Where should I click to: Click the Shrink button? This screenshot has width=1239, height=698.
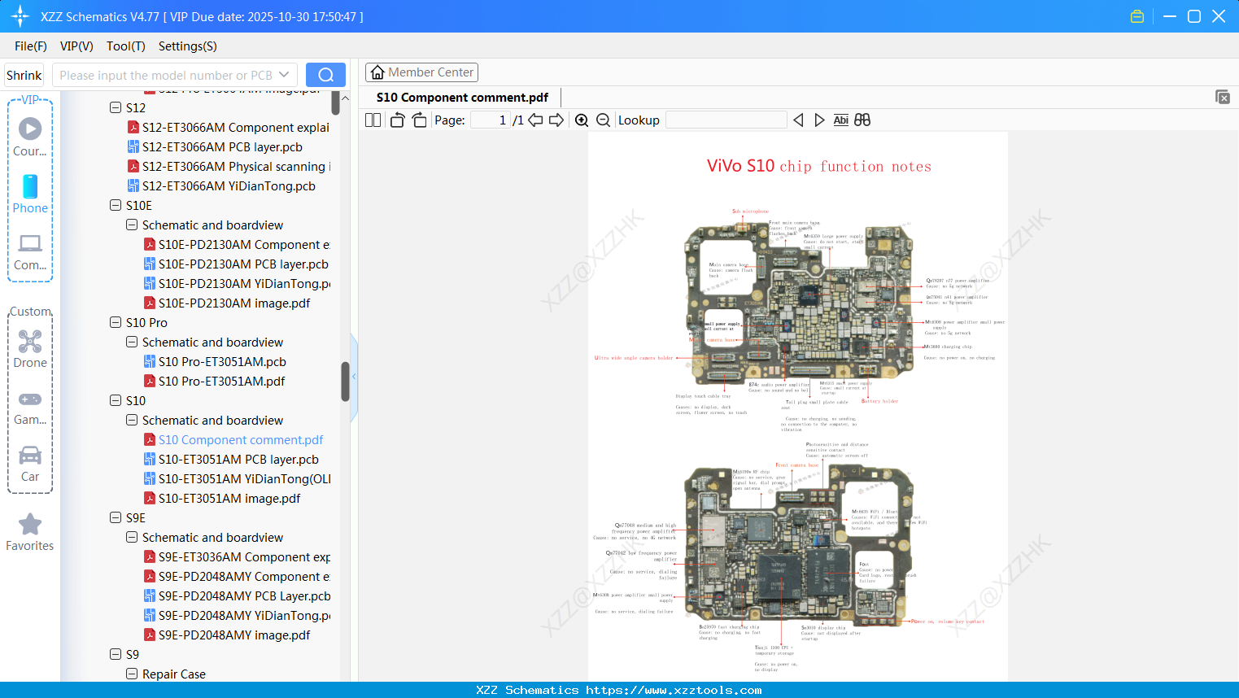[x=24, y=74]
